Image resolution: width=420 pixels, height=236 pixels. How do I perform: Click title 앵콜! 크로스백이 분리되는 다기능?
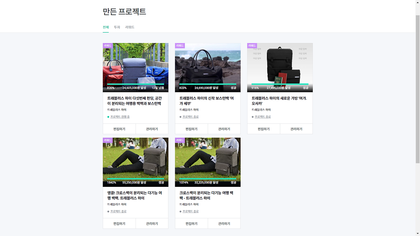(x=135, y=196)
